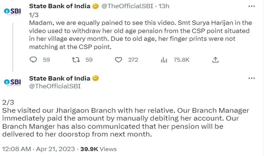Click the SBI avatar on the 2/3 tweet

(x=11, y=82)
